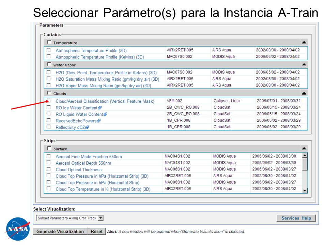Open Aerosol Fine Mode Fraction 550nm link

(x=89, y=157)
